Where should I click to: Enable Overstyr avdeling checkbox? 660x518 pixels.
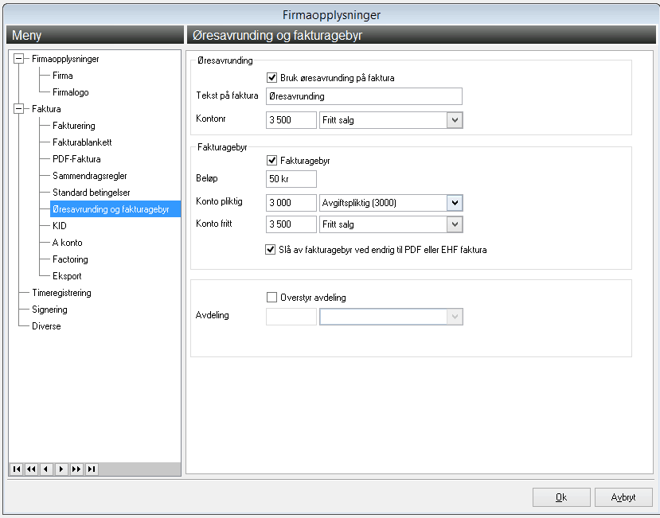272,298
